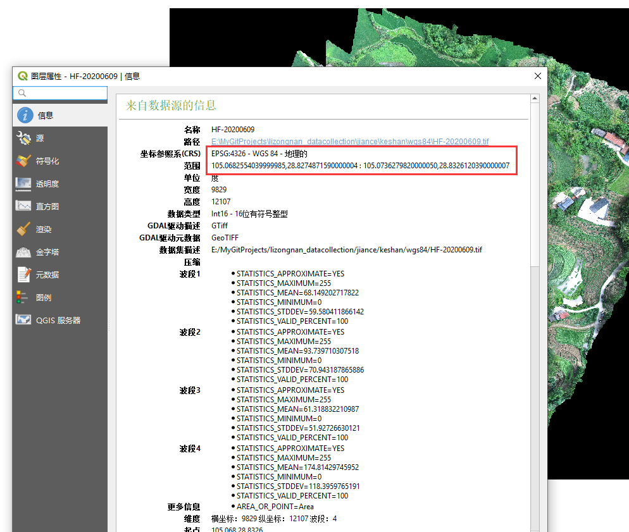Select the 渲染 (Rendering) options icon
Viewport: 629px width, 532px height.
tap(24, 228)
